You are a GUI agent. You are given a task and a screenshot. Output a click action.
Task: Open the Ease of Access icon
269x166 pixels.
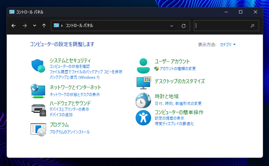pos(143,118)
